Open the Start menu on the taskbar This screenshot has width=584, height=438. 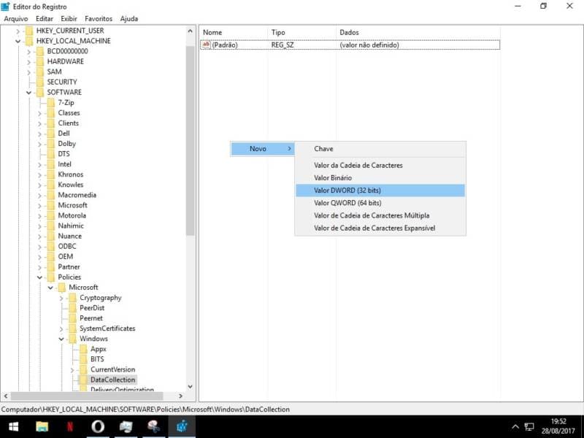(x=13, y=426)
